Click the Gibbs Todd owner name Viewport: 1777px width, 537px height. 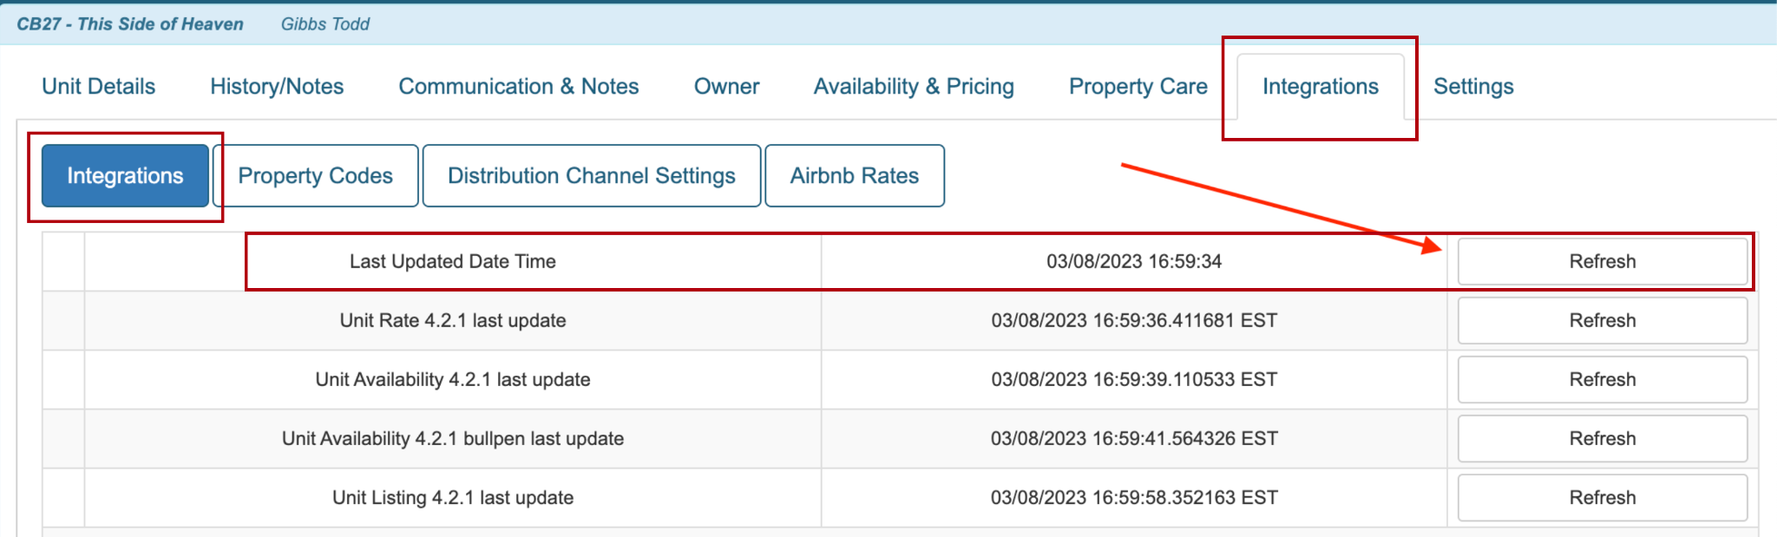pyautogui.click(x=325, y=24)
